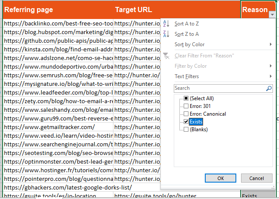Check the Error: Canonical checkbox
Image resolution: width=279 pixels, height=199 pixels.
[186, 114]
